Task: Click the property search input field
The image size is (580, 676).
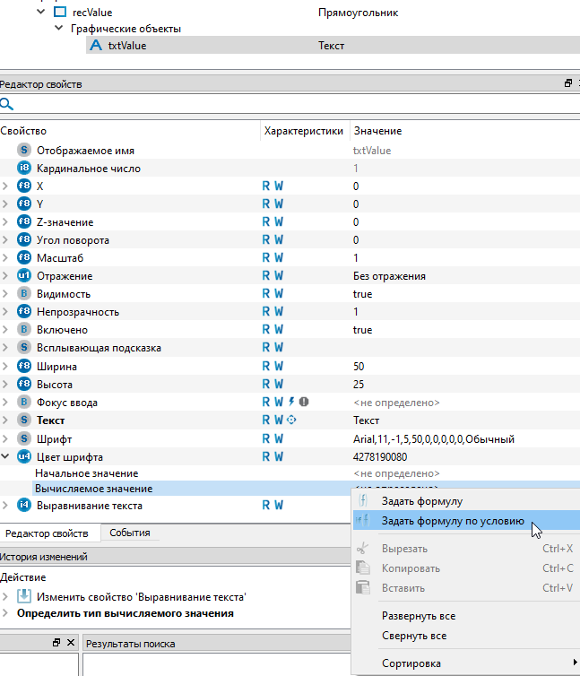Action: click(x=287, y=105)
